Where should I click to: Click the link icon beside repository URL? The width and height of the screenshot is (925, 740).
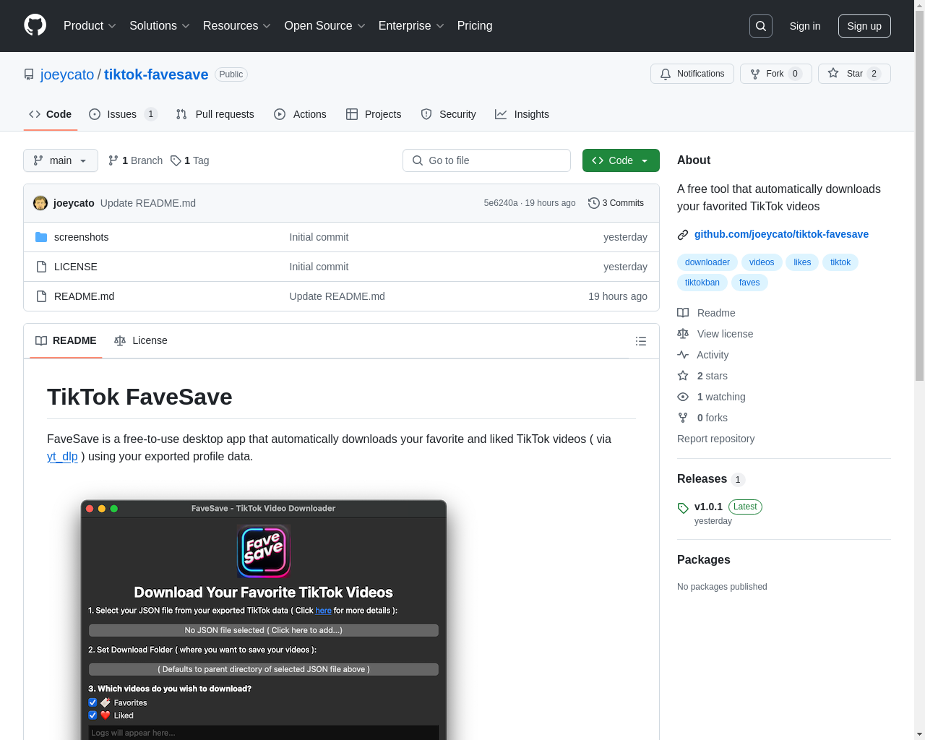point(683,235)
